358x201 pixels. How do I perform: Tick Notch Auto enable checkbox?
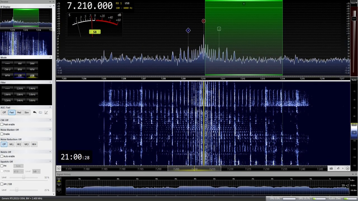[x=2, y=156]
